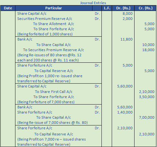157x147 pixels.
Task: Click narration Being Forfeiture of 7,000 shares
Action: [x=46, y=102]
